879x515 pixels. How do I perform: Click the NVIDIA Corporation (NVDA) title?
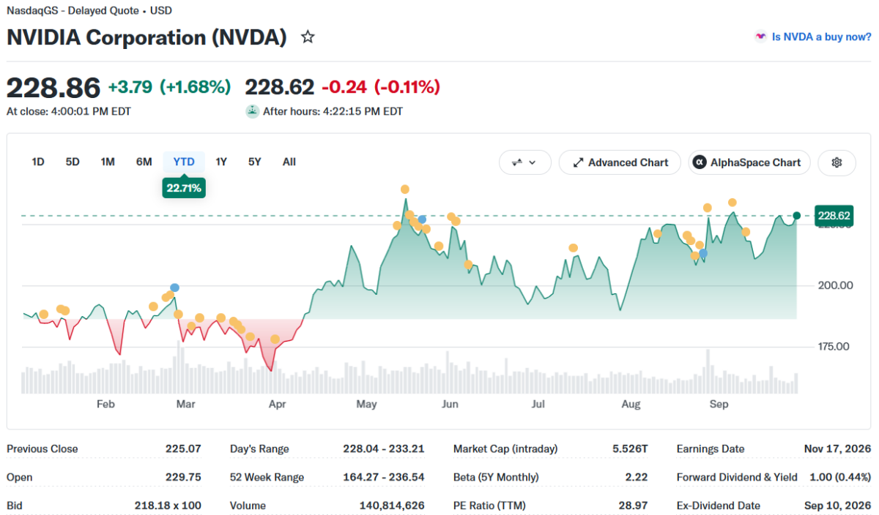146,37
